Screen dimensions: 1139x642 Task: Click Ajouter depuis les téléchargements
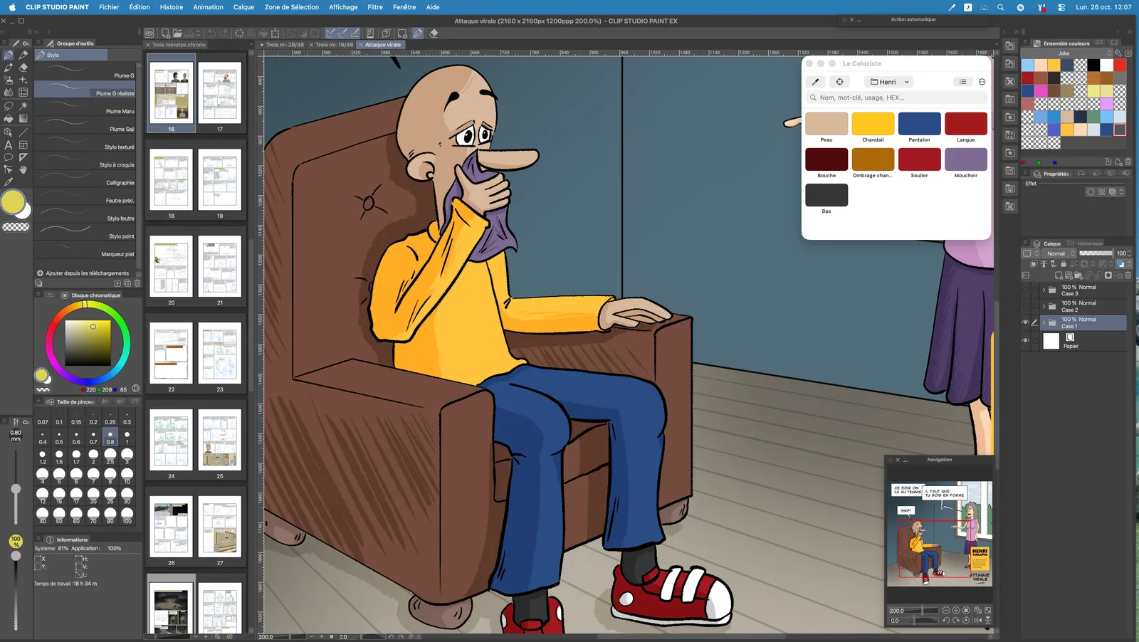coord(88,273)
